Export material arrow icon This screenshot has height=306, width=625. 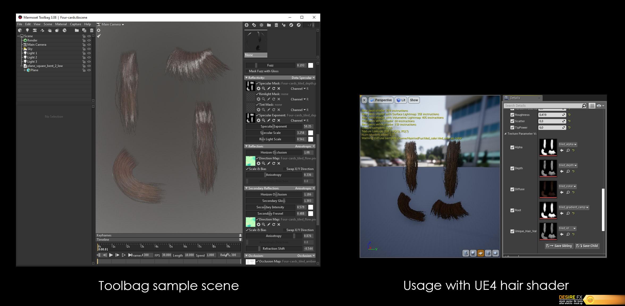tap(299, 25)
